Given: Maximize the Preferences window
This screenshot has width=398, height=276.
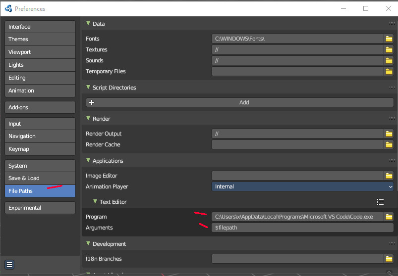Looking at the screenshot, I should 366,8.
